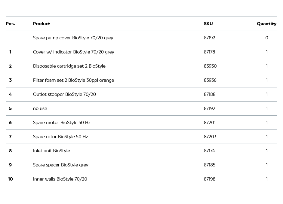This screenshot has height=204, width=283.
Task: Click the Quantity column header
Action: pos(266,24)
